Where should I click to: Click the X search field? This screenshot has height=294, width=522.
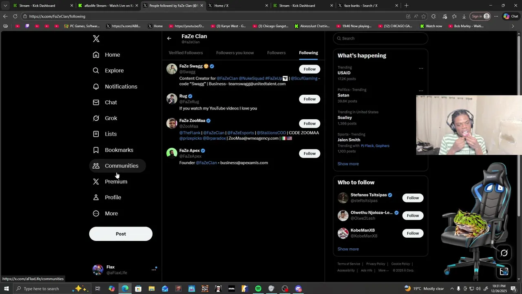[x=380, y=38]
